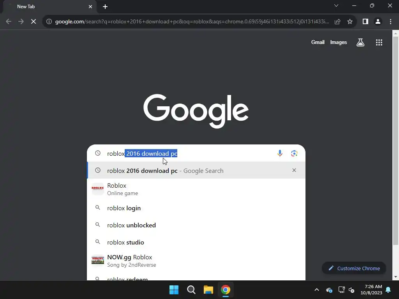The image size is (399, 299).
Task: Open Windows taskbar search
Action: [x=191, y=290]
